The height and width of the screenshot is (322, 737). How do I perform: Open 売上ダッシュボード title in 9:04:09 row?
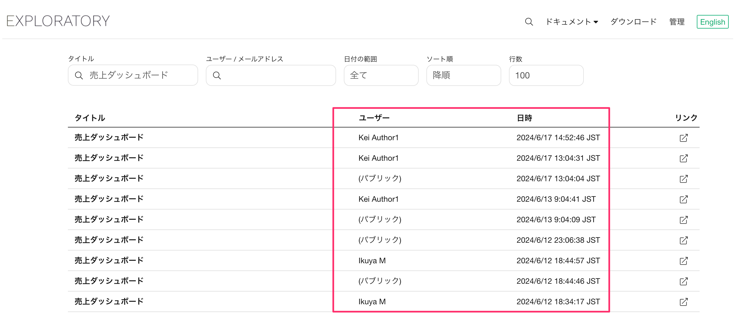tap(109, 219)
